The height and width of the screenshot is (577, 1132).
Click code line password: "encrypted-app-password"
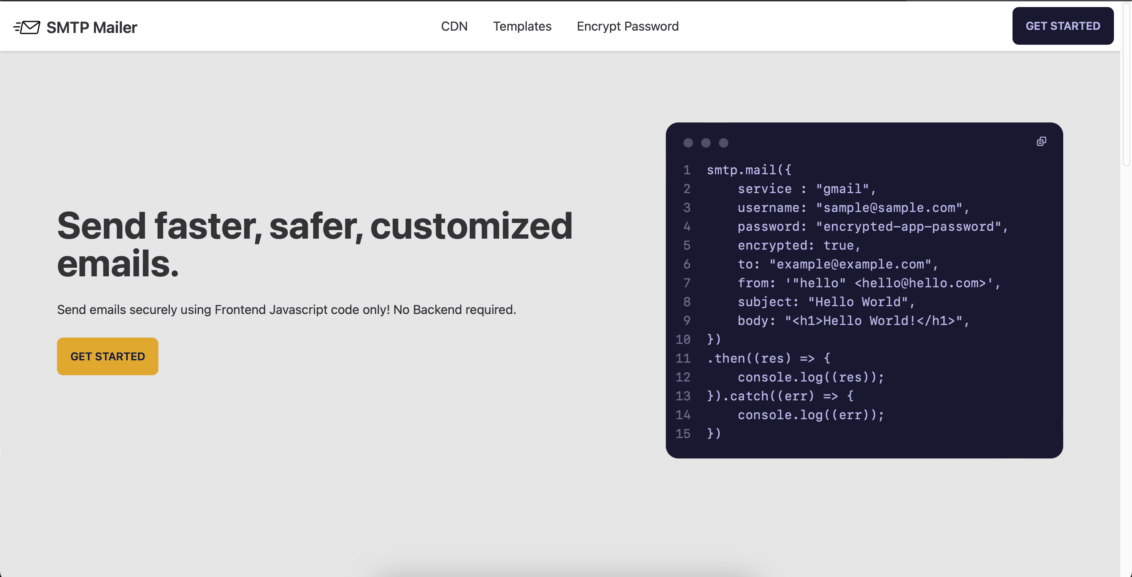click(x=873, y=226)
